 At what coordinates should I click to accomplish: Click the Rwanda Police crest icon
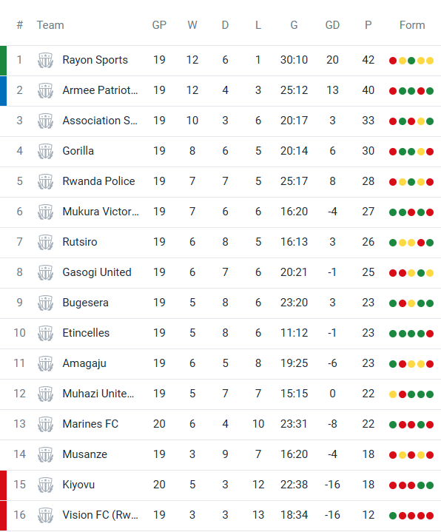45,181
